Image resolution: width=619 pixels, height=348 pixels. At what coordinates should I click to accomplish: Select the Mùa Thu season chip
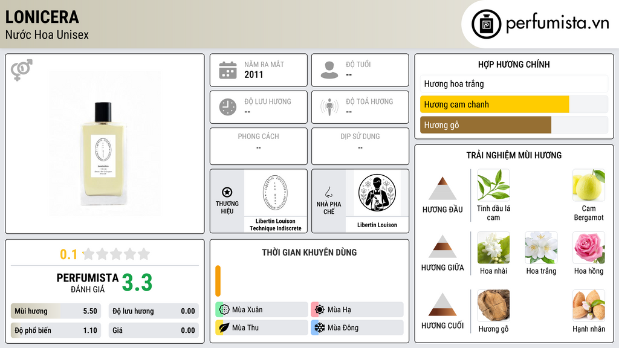[x=262, y=327]
